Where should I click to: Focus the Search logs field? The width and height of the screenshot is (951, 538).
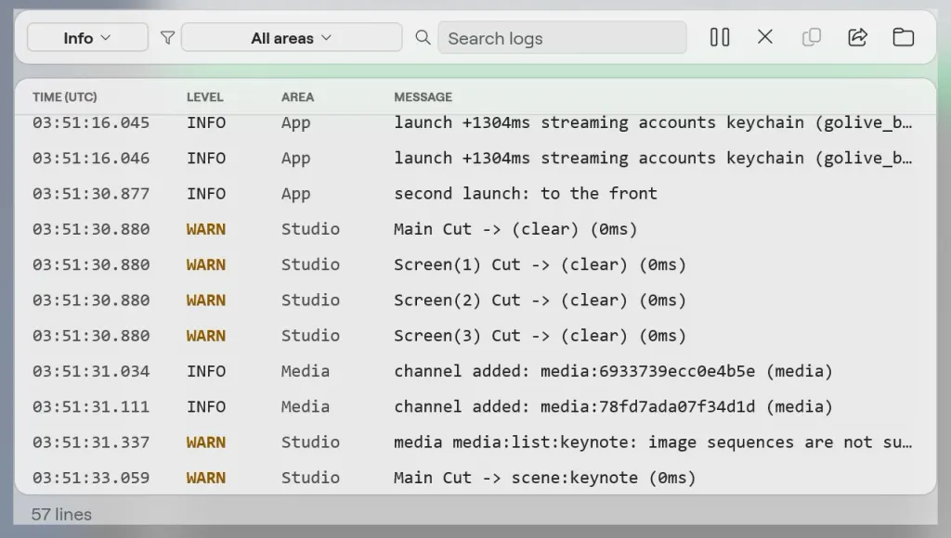pyautogui.click(x=562, y=37)
